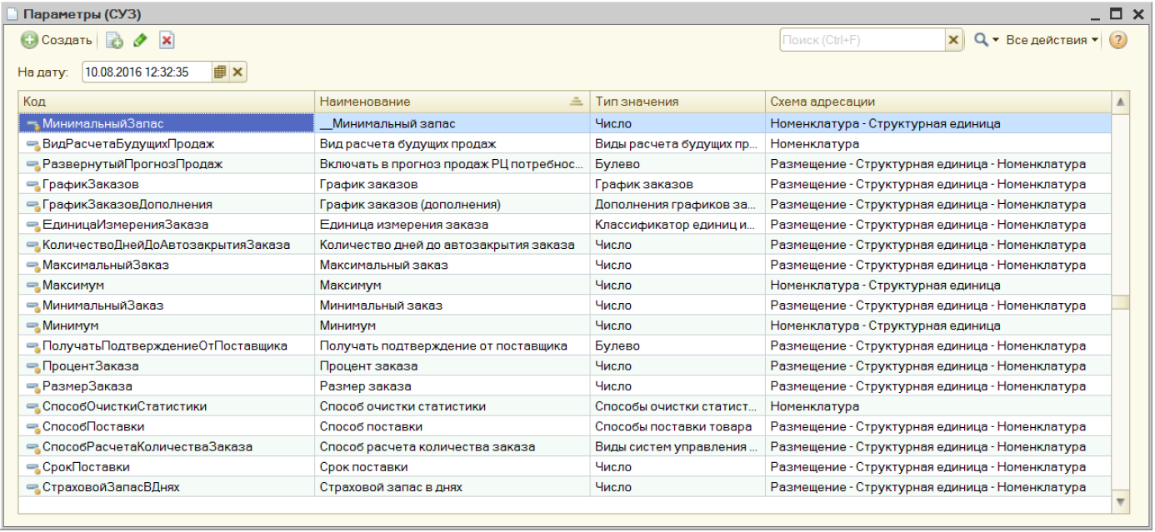Click the scrollbar up arrow in the table

(x=1121, y=102)
